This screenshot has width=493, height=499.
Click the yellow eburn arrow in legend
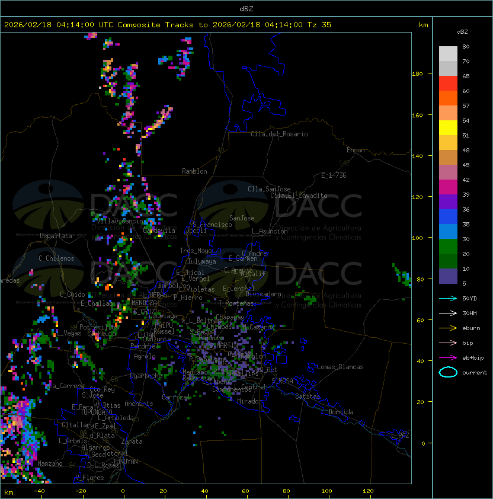point(448,328)
